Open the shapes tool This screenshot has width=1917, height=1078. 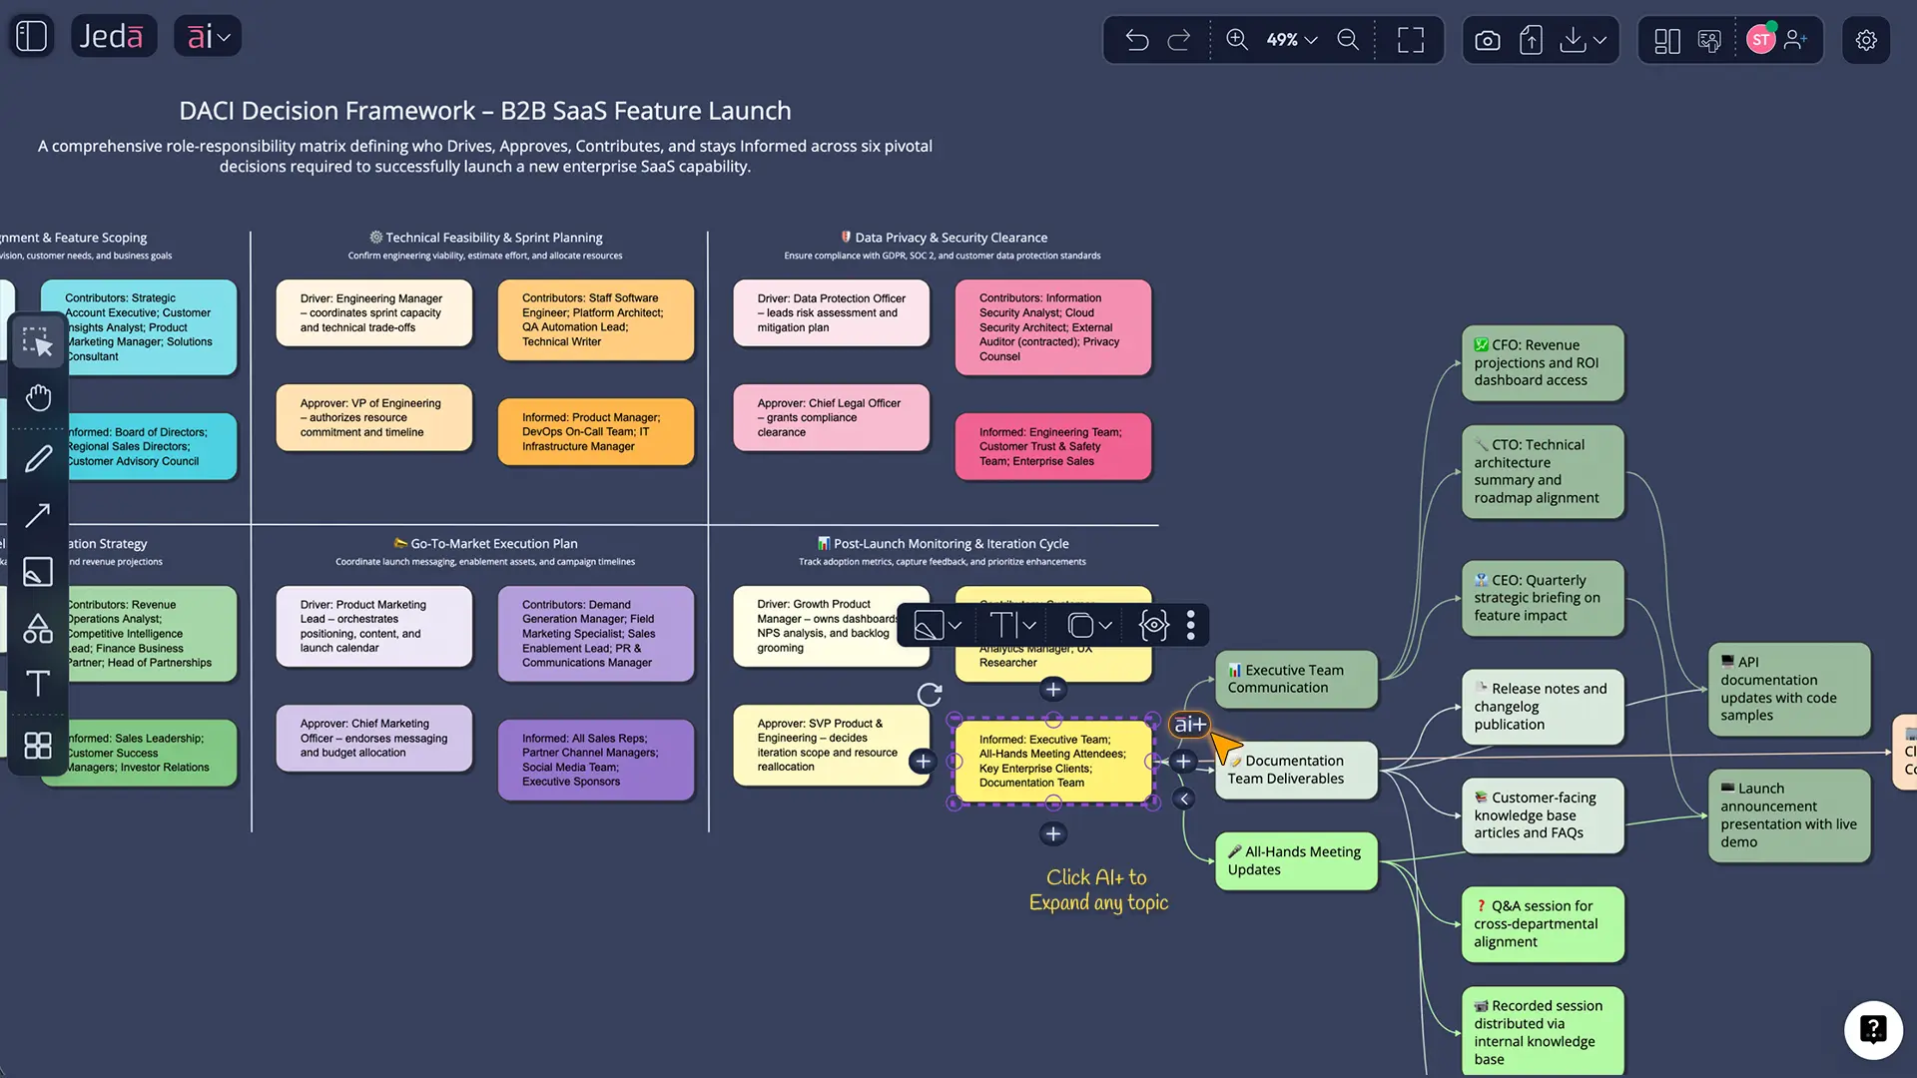38,629
